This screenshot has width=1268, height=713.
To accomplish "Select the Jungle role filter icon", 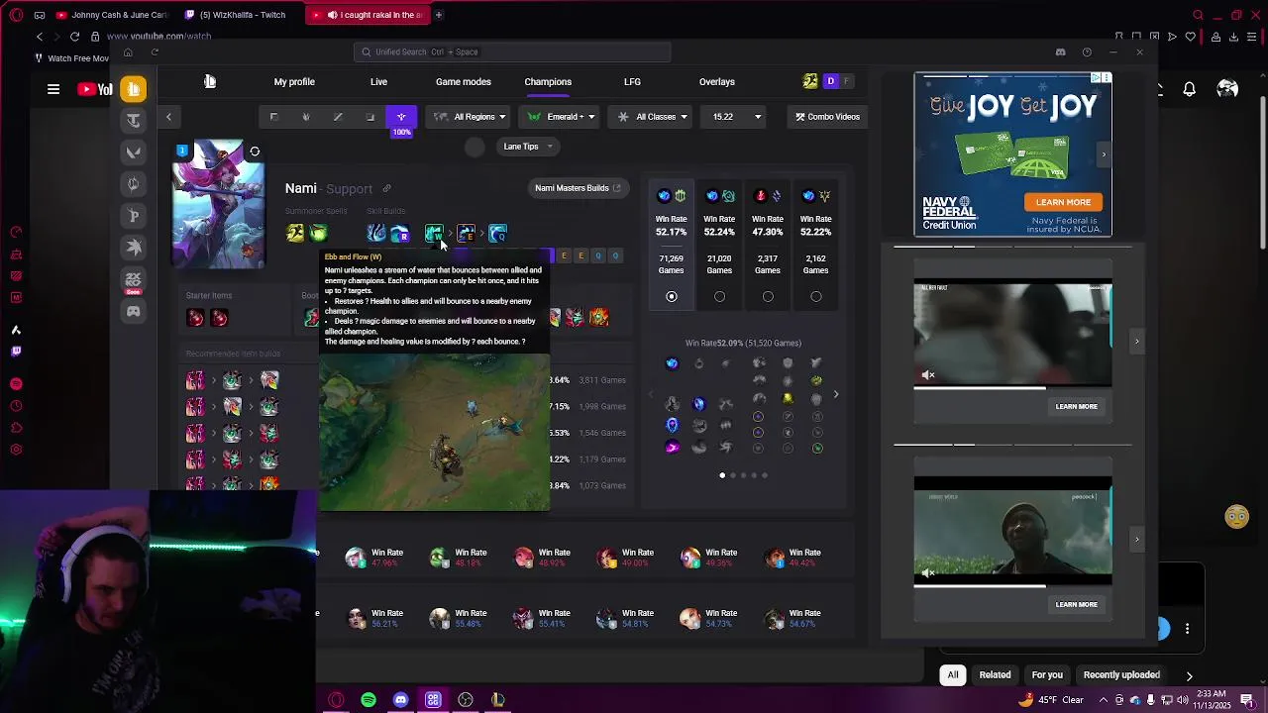I will [x=306, y=117].
